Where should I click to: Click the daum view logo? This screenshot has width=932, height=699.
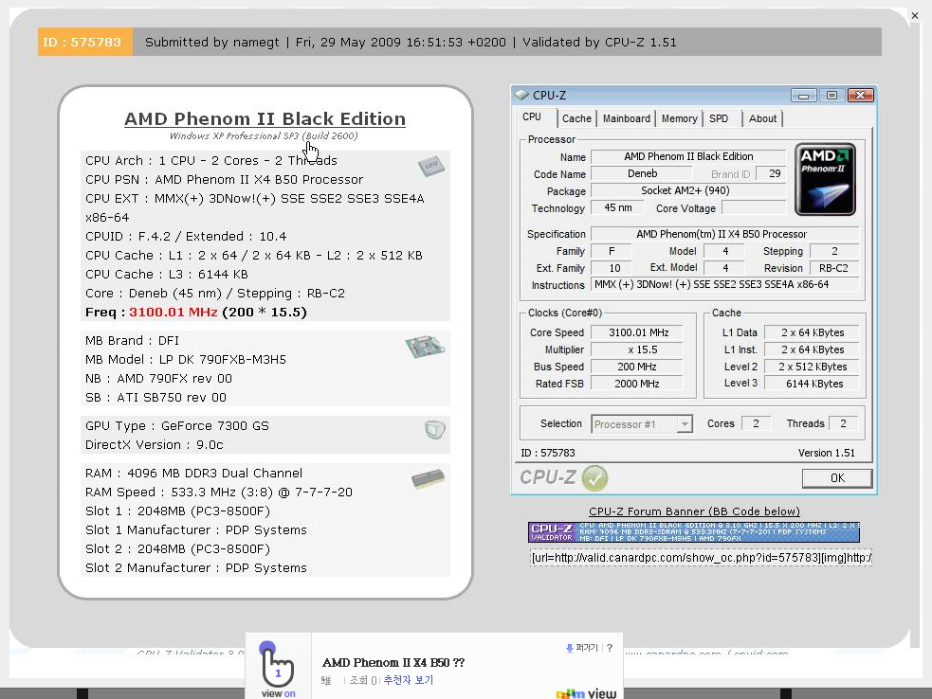(586, 693)
